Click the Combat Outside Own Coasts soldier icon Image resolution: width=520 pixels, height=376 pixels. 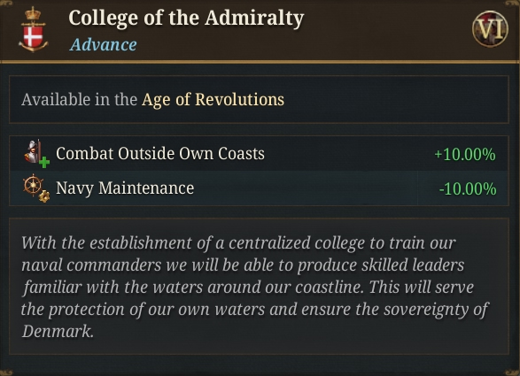coord(36,153)
